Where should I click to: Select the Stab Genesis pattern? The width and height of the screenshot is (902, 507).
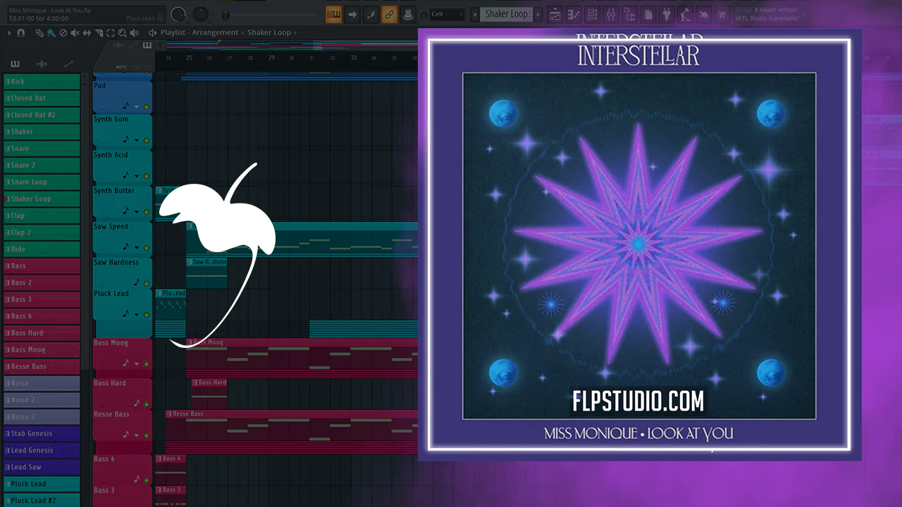42,434
